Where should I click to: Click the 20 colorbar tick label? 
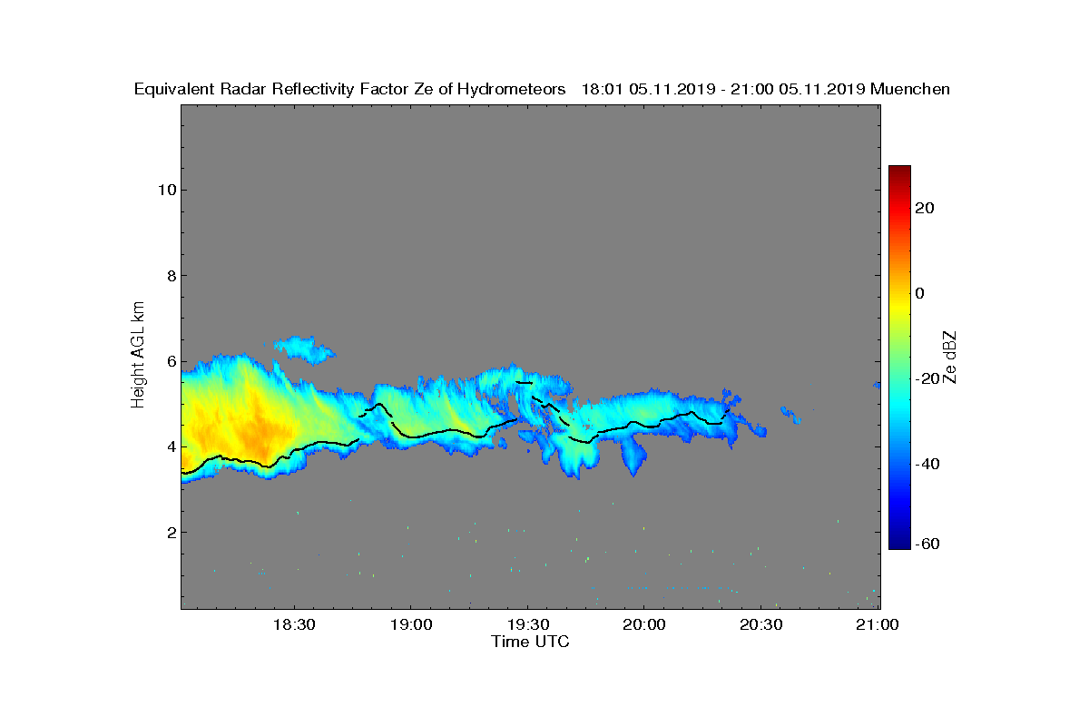926,208
